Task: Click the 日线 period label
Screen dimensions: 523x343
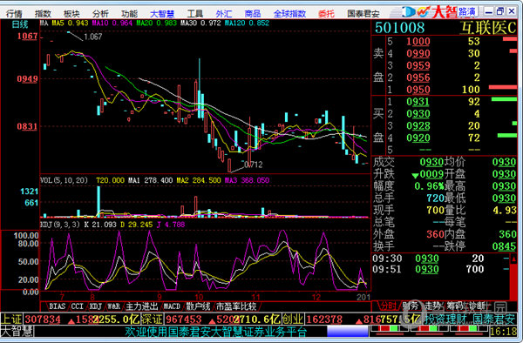Action: point(20,24)
